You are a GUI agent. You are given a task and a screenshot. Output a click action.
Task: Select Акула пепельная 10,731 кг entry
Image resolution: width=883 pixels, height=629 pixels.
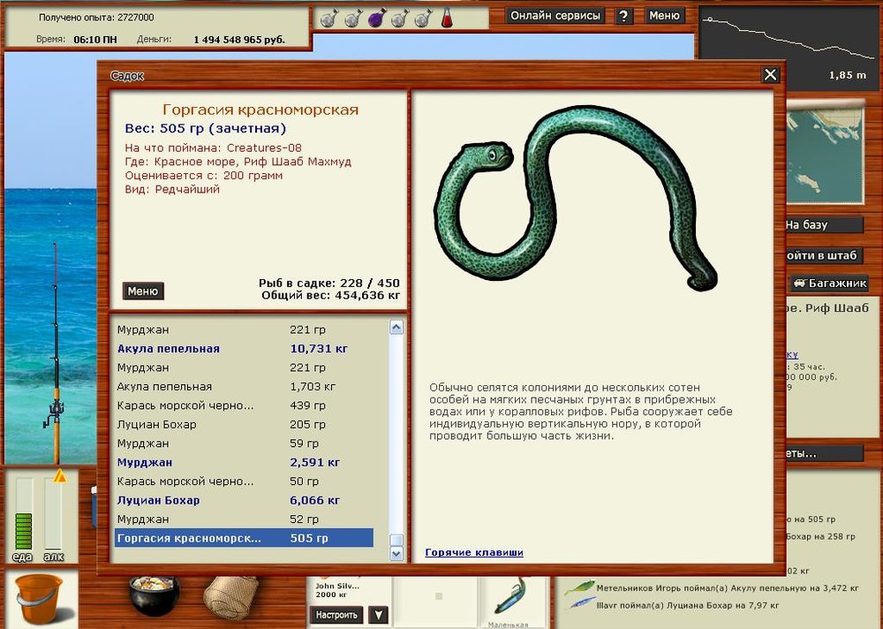click(244, 349)
